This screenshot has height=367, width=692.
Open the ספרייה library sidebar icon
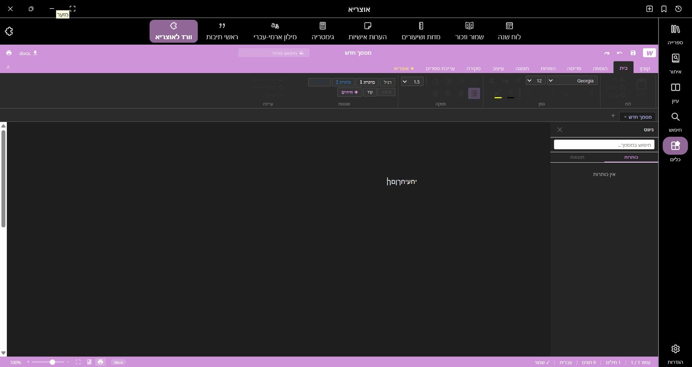675,34
